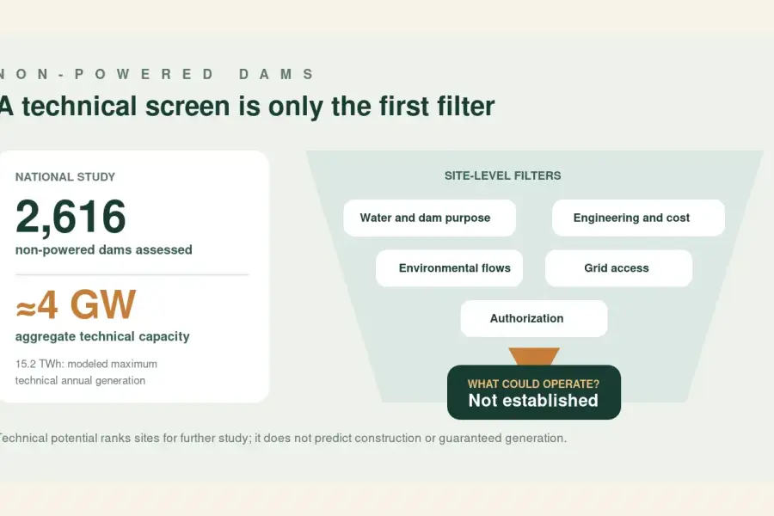
Task: Click "WHAT COULD OPERATE?" label
Action: (x=533, y=384)
